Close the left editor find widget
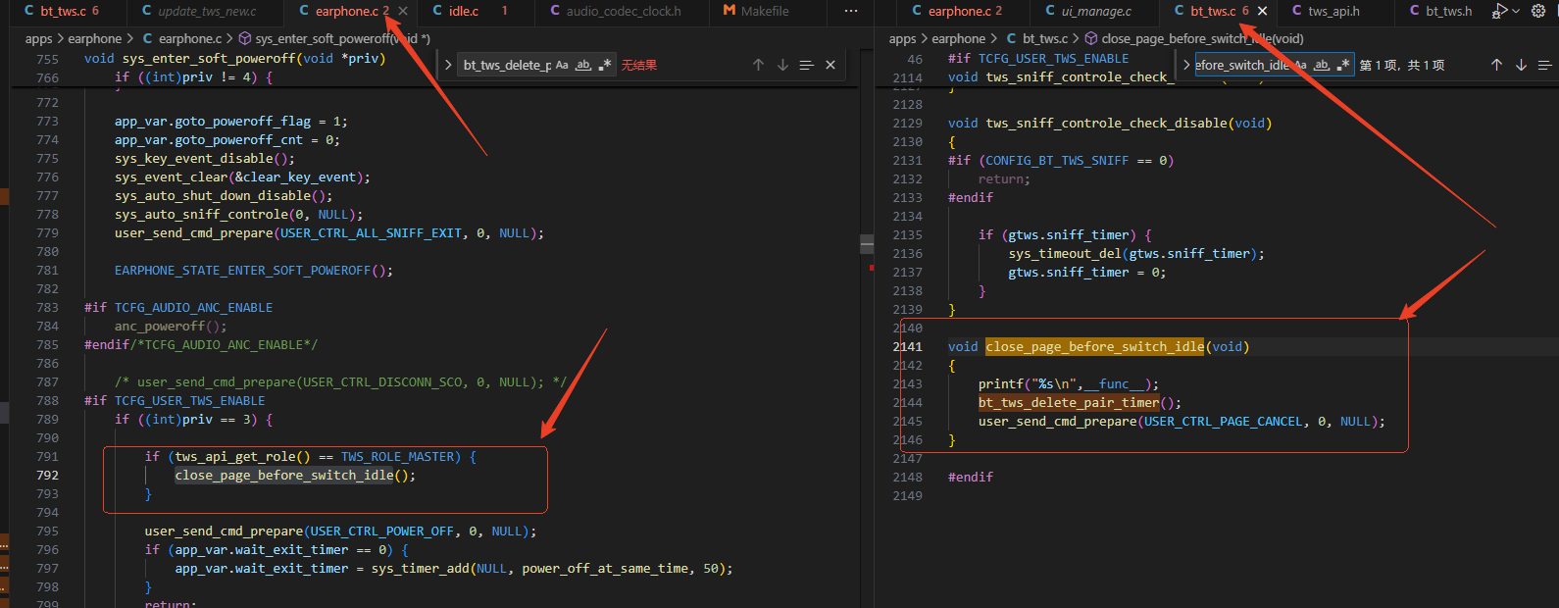The image size is (1559, 608). (830, 65)
